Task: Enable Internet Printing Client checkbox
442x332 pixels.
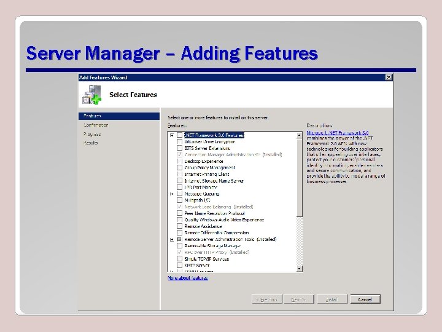Action: click(179, 174)
